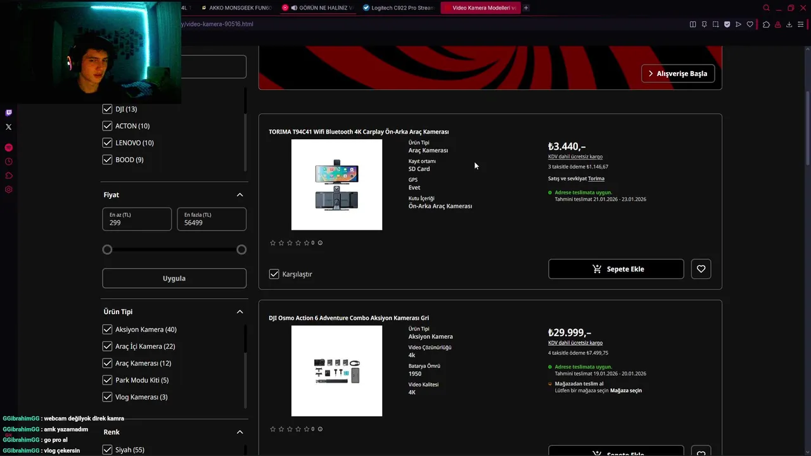The image size is (811, 456).
Task: Switch to Logitech C922 Pro Stream tab
Action: (398, 8)
